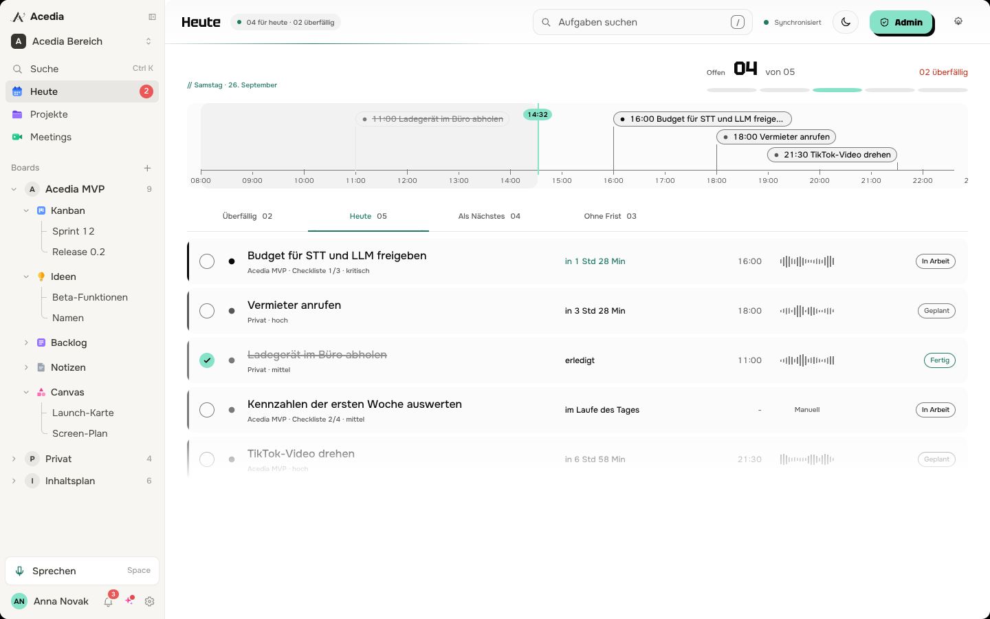
Task: Click the Geplant status of Vermieter anrufen
Action: 936,311
